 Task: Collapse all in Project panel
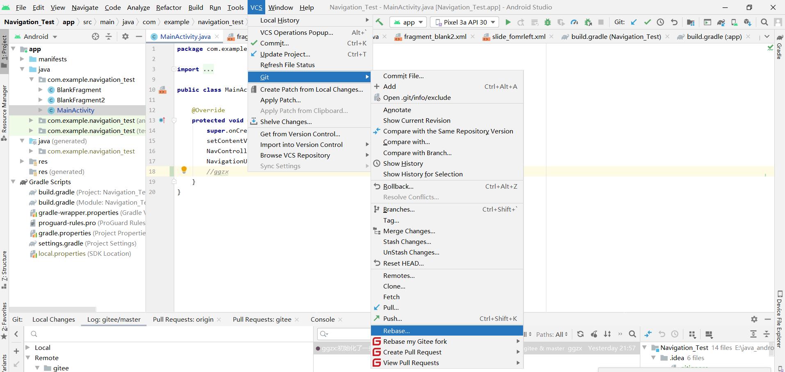pyautogui.click(x=109, y=36)
